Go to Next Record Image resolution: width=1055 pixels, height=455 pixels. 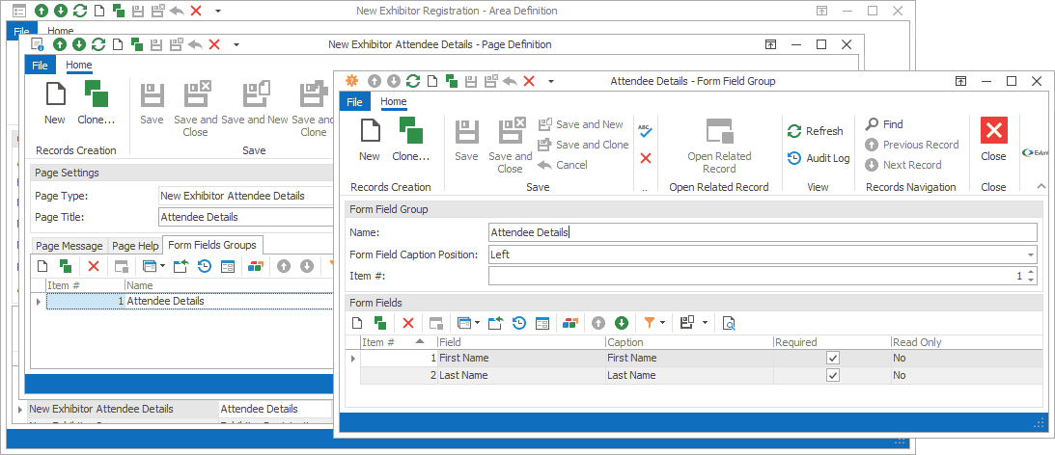[902, 165]
